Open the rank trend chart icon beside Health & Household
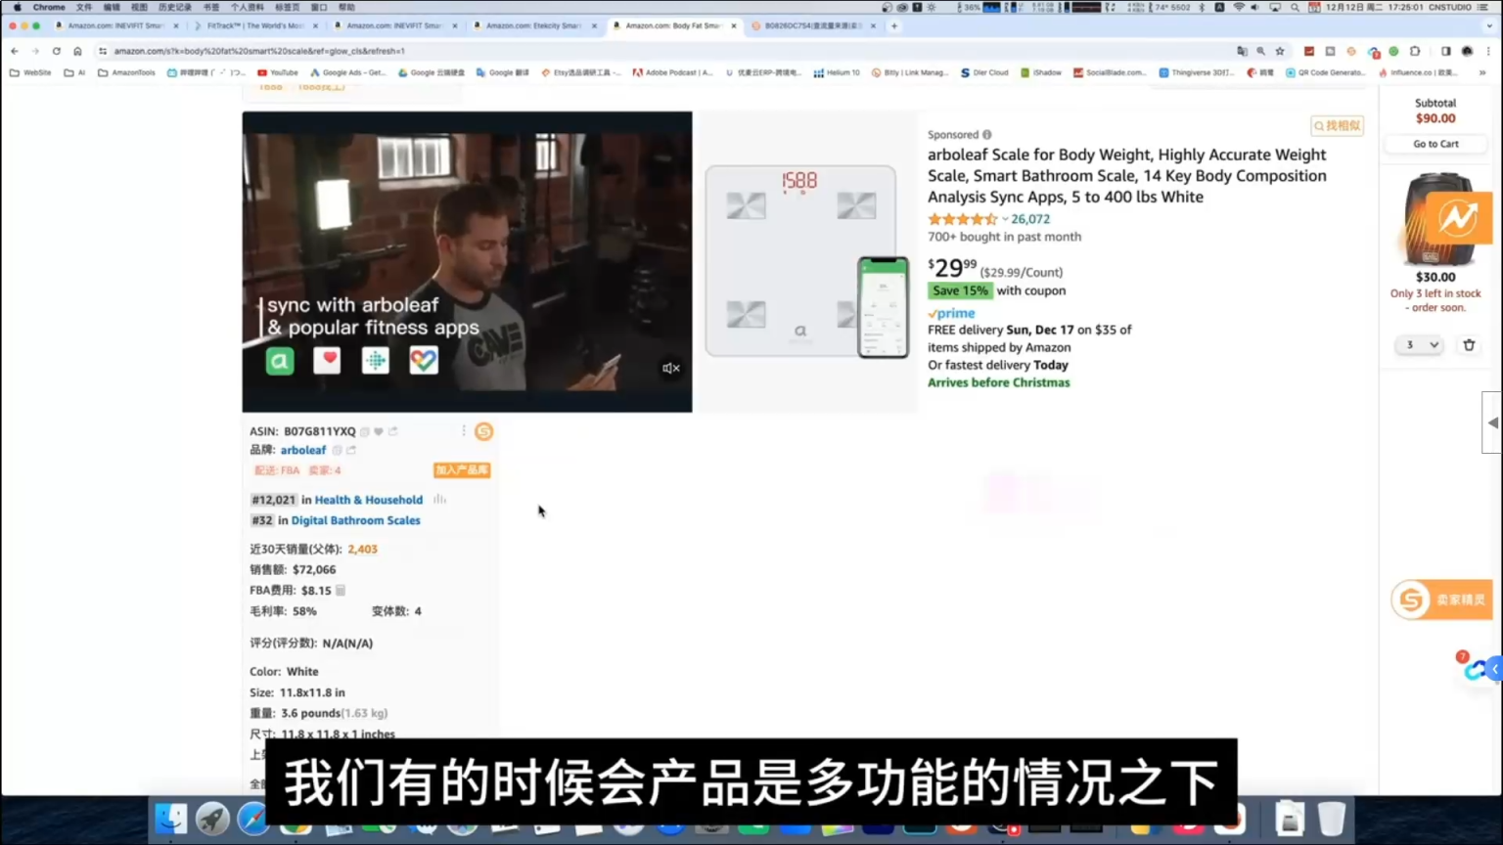Screen dimensions: 1503x845 tap(440, 500)
